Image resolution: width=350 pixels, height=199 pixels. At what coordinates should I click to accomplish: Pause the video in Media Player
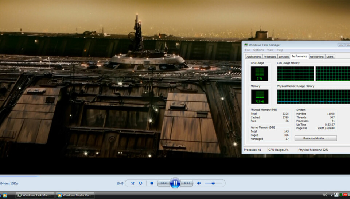coord(175,183)
